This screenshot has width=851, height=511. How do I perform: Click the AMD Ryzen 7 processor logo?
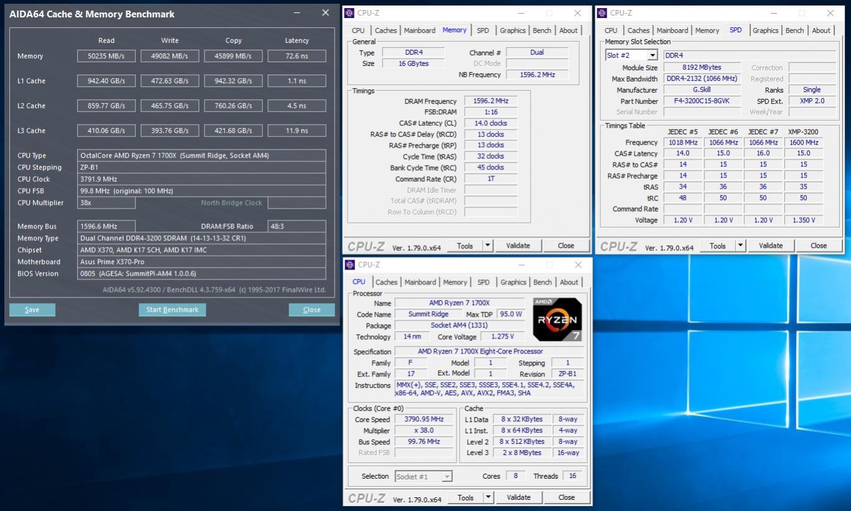coord(558,319)
